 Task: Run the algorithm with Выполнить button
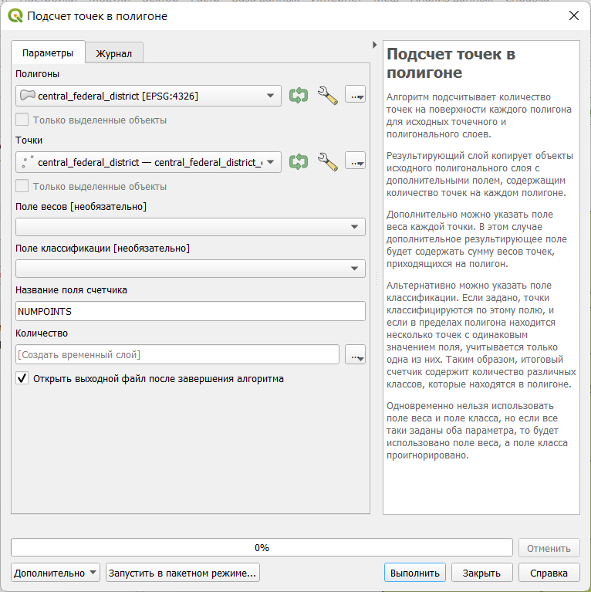pyautogui.click(x=415, y=573)
